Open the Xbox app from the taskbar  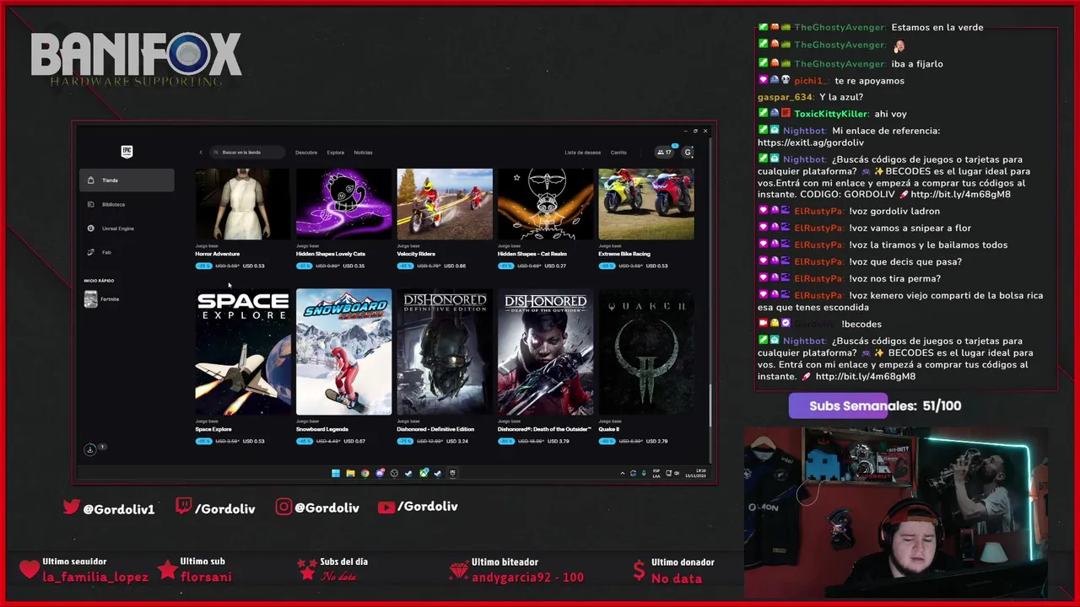click(424, 473)
